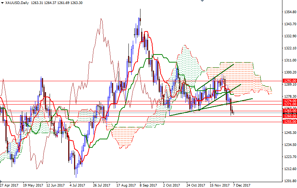Screen dimensions: 297x188
Task: Click the 1300.20 value on price axis
Action: [x=290, y=72]
